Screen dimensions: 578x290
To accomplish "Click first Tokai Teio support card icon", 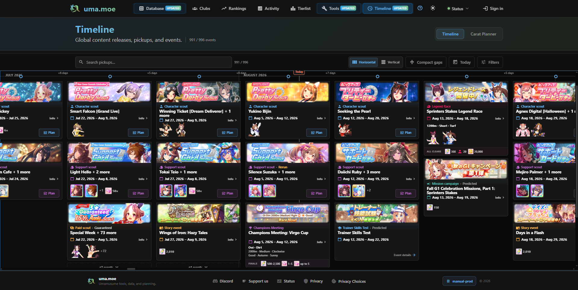I will pyautogui.click(x=166, y=191).
